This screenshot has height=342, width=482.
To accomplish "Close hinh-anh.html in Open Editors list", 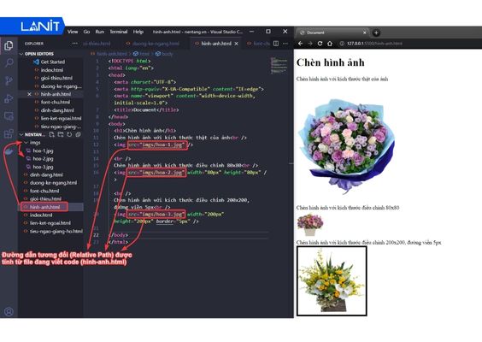I will (30, 94).
